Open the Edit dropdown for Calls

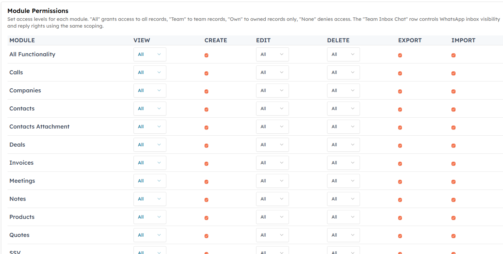tap(272, 72)
